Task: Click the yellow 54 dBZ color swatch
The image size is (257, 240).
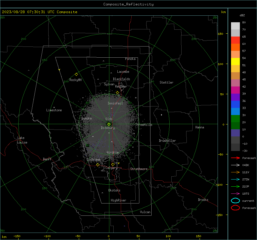Action: pos(235,61)
